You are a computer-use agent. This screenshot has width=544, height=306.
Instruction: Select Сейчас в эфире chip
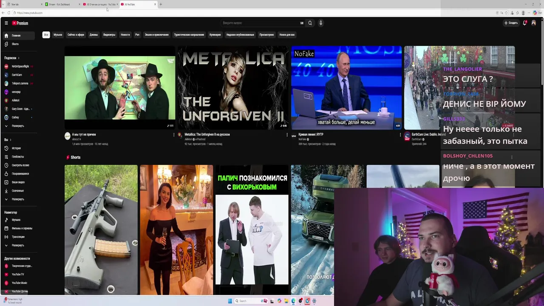pyautogui.click(x=76, y=35)
